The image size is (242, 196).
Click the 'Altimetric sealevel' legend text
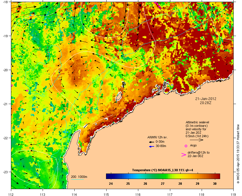(197, 122)
